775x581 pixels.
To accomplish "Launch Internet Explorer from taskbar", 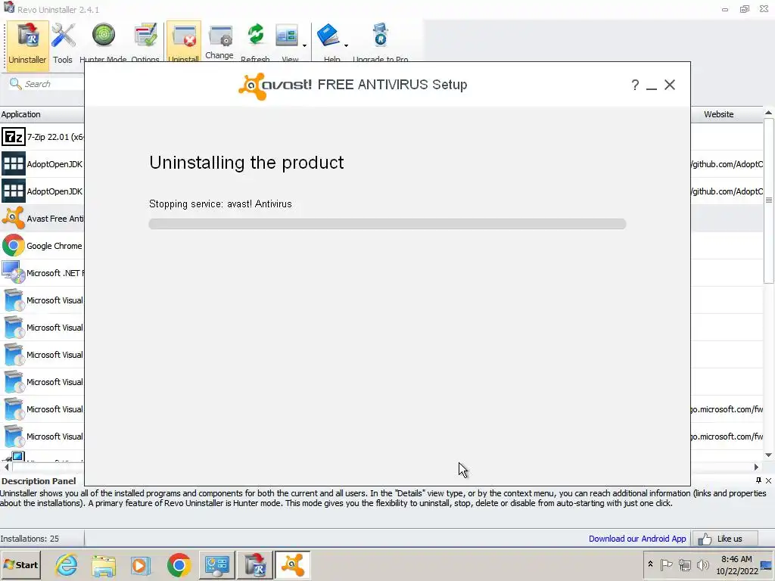I will pyautogui.click(x=67, y=564).
